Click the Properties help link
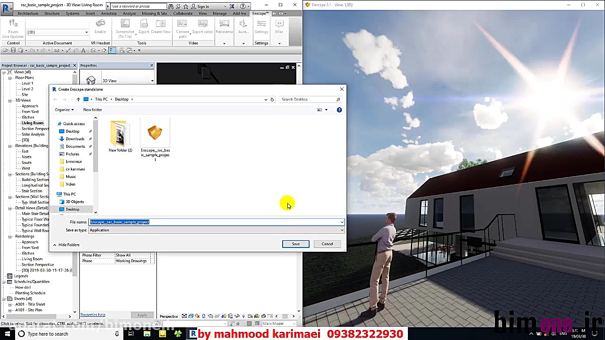Viewport: 605px width, 340px height. click(x=93, y=315)
